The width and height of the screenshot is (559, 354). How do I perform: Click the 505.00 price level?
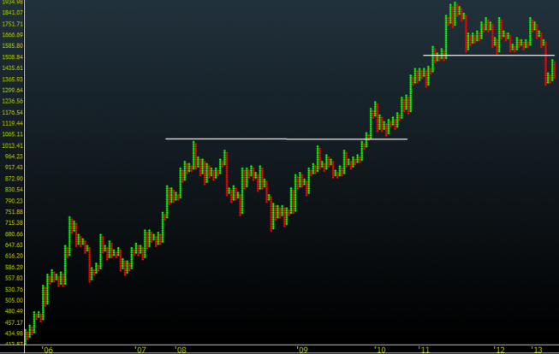coord(14,300)
